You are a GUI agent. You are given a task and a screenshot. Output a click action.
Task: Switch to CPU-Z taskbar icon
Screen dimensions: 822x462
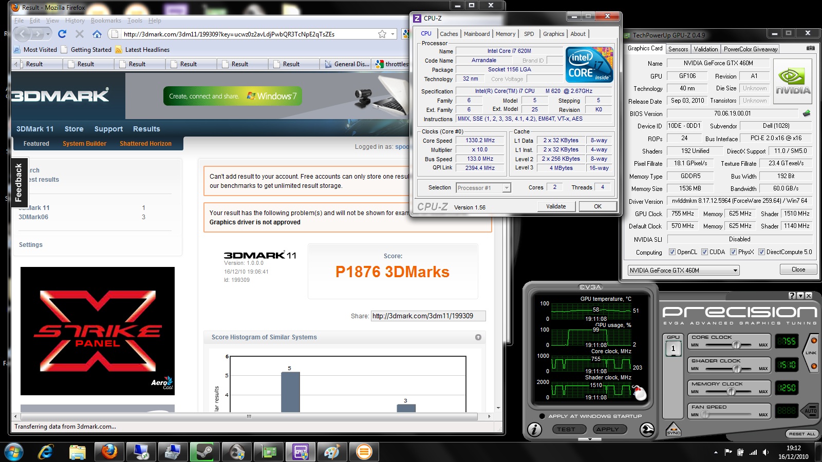point(300,452)
